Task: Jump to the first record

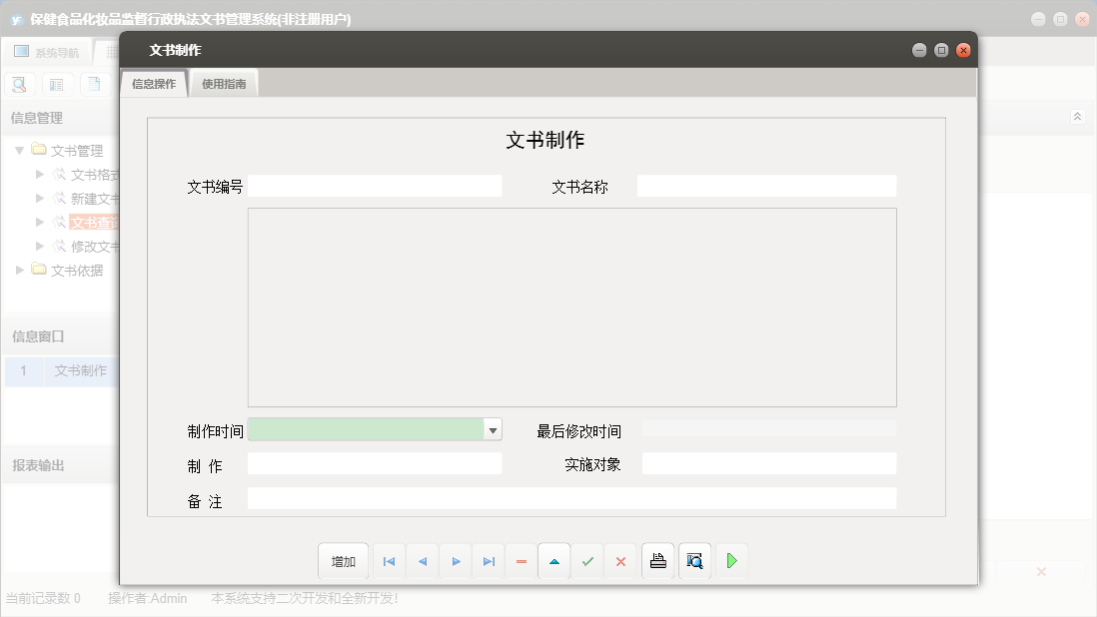Action: pos(389,560)
